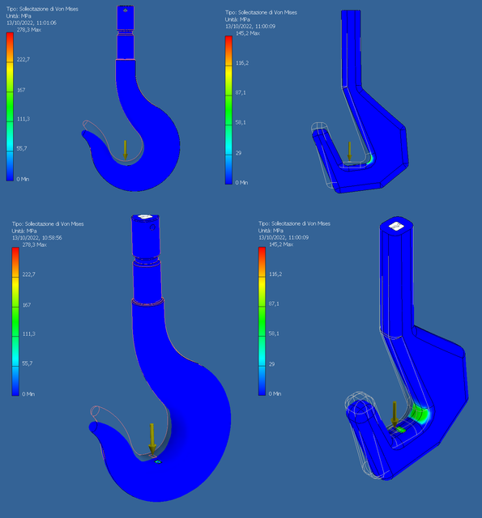The image size is (482, 518).
Task: Click 'Tipo: Sollecitazione di Von Mises' in the 11:01:06 legend
Action: (x=42, y=9)
